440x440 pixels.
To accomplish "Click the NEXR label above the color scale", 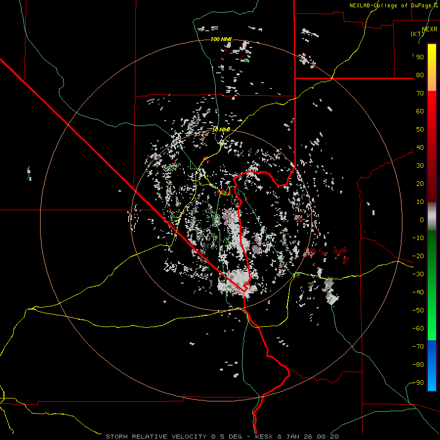I will (x=430, y=29).
